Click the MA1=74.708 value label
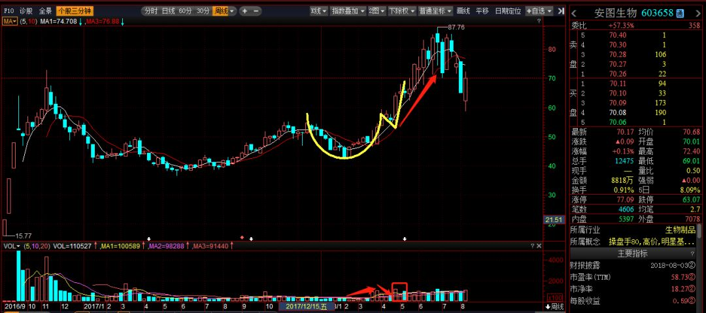 (58, 21)
